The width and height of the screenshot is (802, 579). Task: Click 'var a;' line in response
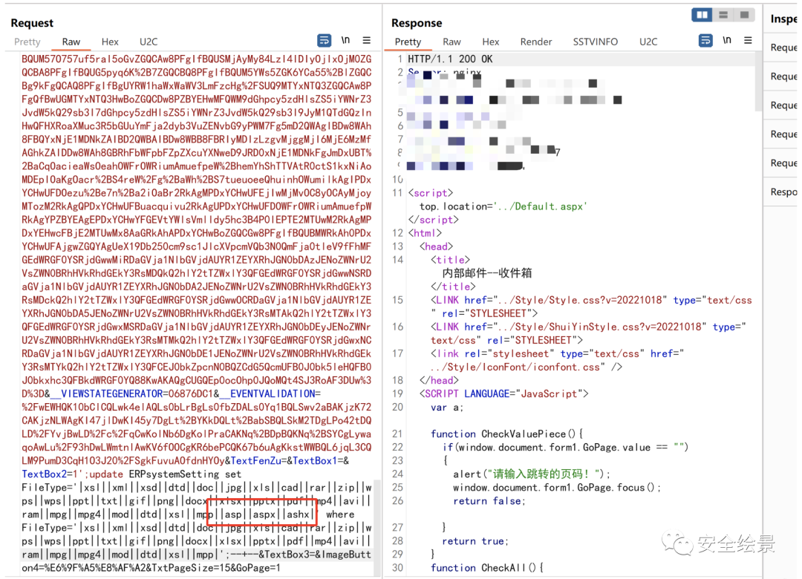447,407
